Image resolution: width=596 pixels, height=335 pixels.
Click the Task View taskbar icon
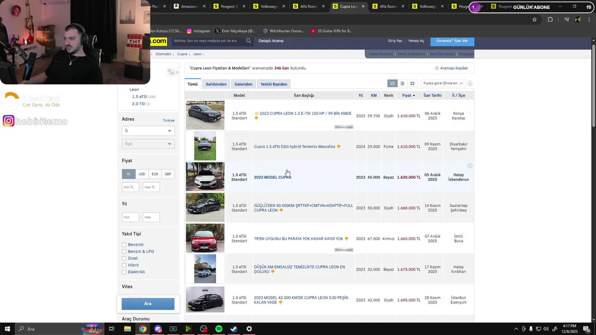112,329
